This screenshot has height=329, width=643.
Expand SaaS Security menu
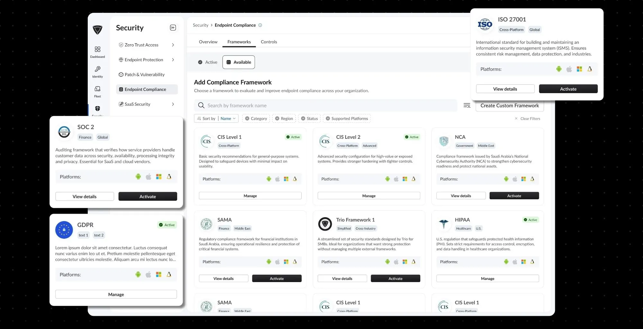[x=173, y=104]
